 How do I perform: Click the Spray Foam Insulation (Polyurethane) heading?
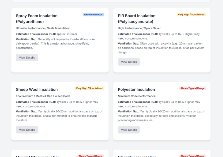click(x=37, y=19)
